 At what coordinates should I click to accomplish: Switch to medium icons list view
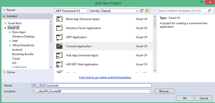click(x=148, y=11)
